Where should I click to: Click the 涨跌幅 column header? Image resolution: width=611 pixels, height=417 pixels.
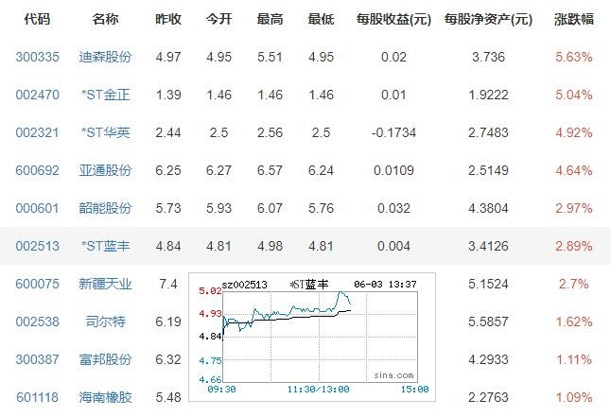tap(574, 19)
